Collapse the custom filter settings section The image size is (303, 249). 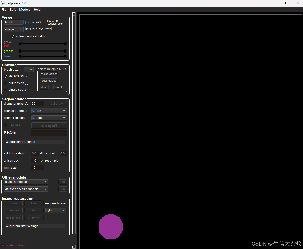coord(35,226)
